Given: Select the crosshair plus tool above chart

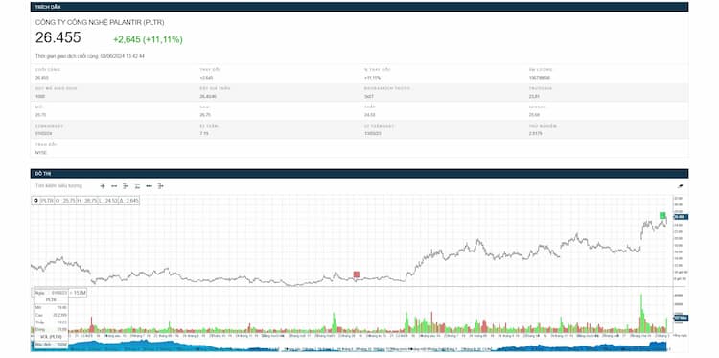Looking at the screenshot, I should [103, 186].
